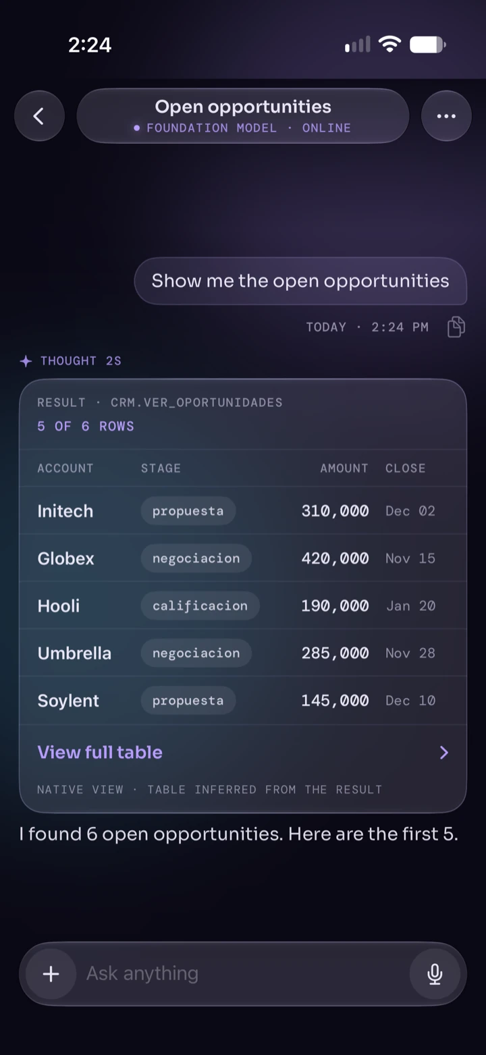Tap the sparkle icon beside Thought 2s
This screenshot has width=486, height=1055.
click(x=26, y=361)
